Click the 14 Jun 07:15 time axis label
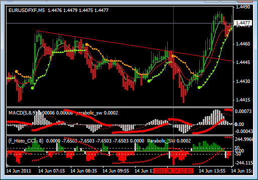The image size is (258, 180). click(52, 171)
